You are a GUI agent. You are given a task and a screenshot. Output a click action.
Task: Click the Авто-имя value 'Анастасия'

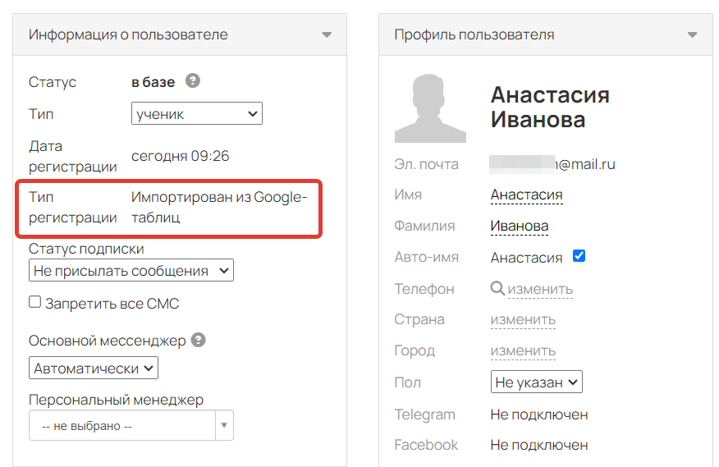click(526, 258)
